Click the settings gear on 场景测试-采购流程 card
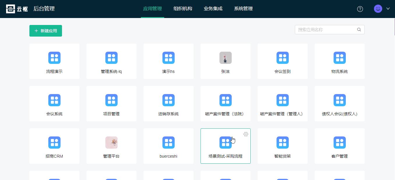 coord(246,134)
